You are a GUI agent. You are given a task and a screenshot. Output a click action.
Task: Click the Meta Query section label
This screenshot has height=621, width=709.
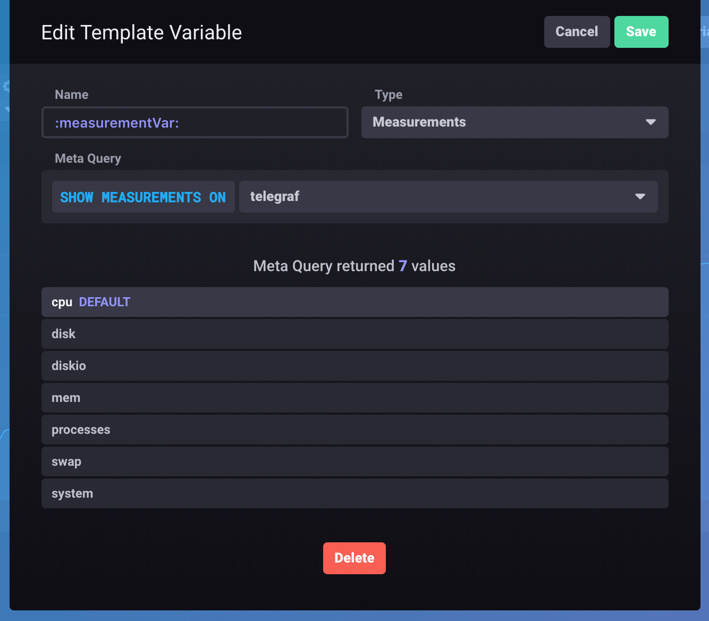(88, 158)
